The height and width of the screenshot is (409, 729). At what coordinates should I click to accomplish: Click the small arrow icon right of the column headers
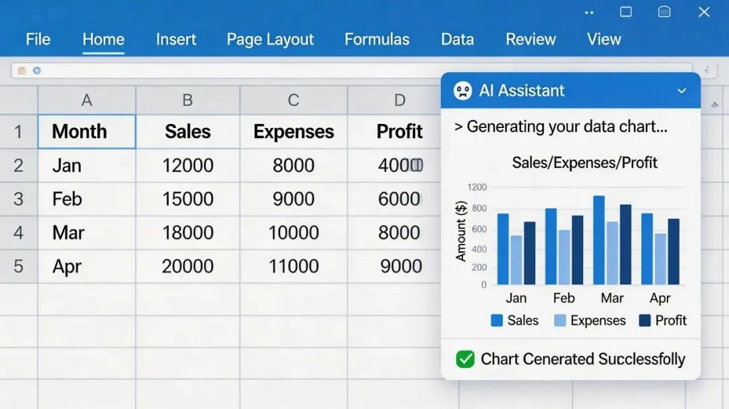715,104
